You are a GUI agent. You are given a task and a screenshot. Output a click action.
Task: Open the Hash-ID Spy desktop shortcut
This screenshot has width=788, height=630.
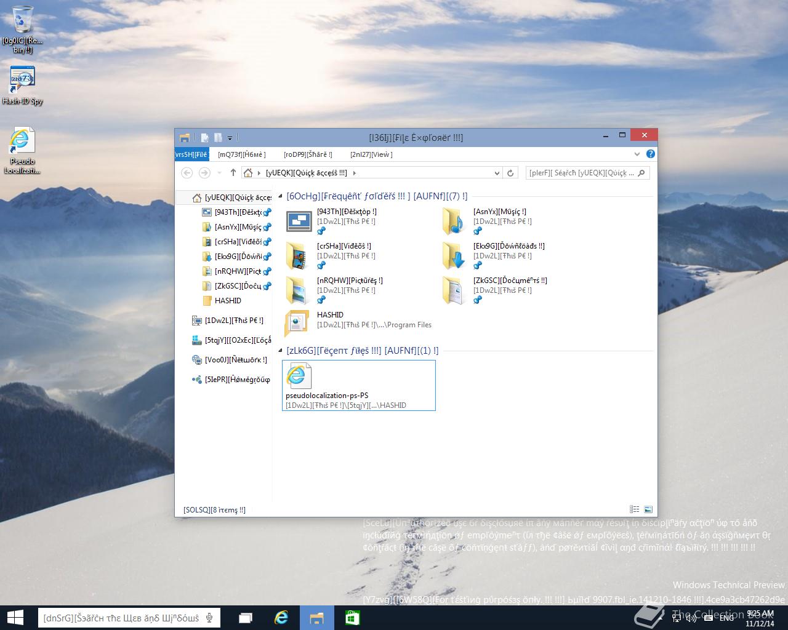[x=23, y=86]
